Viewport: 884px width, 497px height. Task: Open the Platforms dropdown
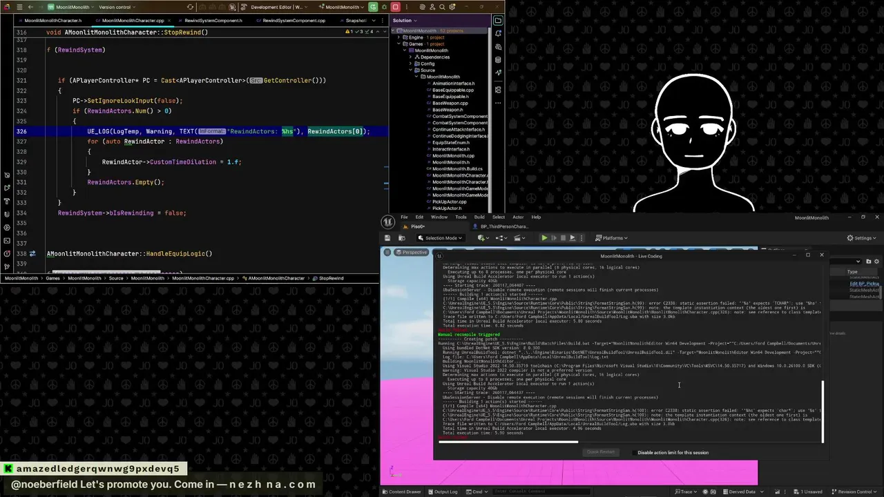pos(611,238)
